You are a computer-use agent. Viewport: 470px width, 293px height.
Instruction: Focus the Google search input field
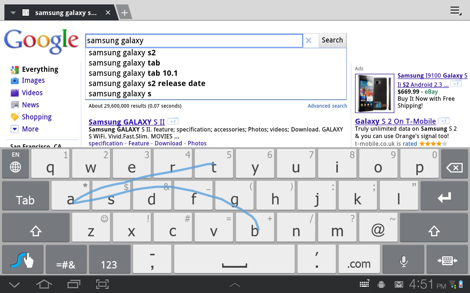(194, 41)
